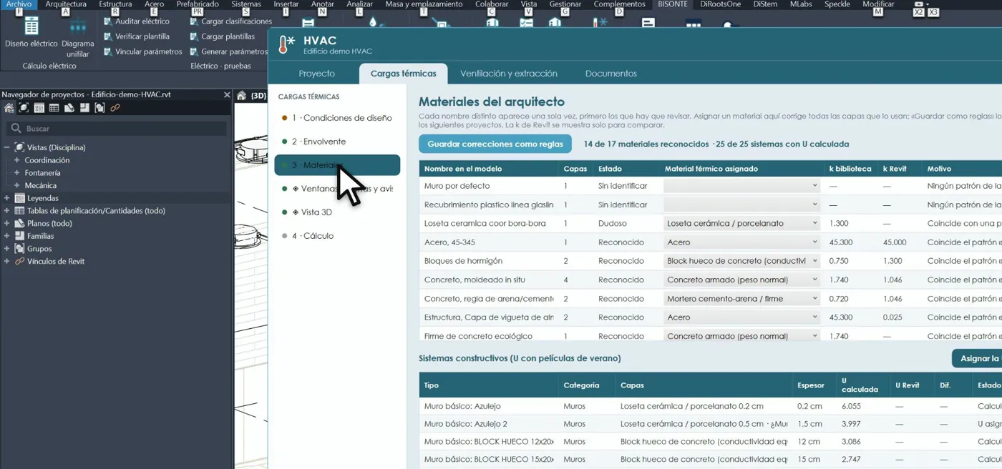Open the BISONTE ribbon tab

click(672, 4)
